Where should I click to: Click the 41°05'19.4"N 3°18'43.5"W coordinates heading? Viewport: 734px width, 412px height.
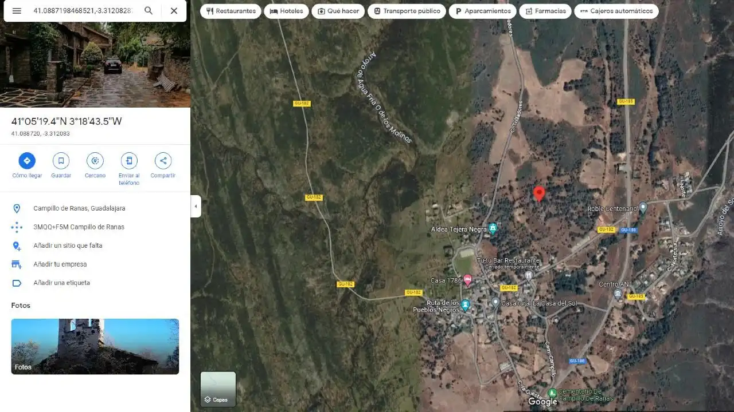67,121
